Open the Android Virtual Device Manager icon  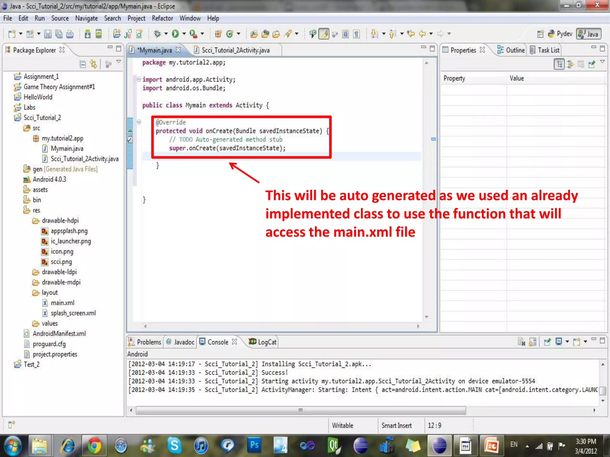[x=99, y=34]
